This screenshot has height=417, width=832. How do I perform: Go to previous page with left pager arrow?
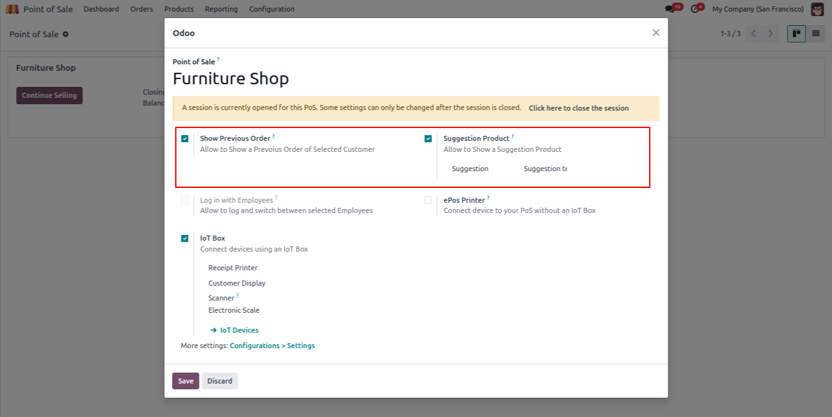753,33
